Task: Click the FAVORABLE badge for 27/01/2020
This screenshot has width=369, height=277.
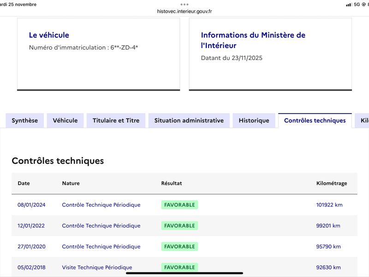Action: pyautogui.click(x=179, y=247)
